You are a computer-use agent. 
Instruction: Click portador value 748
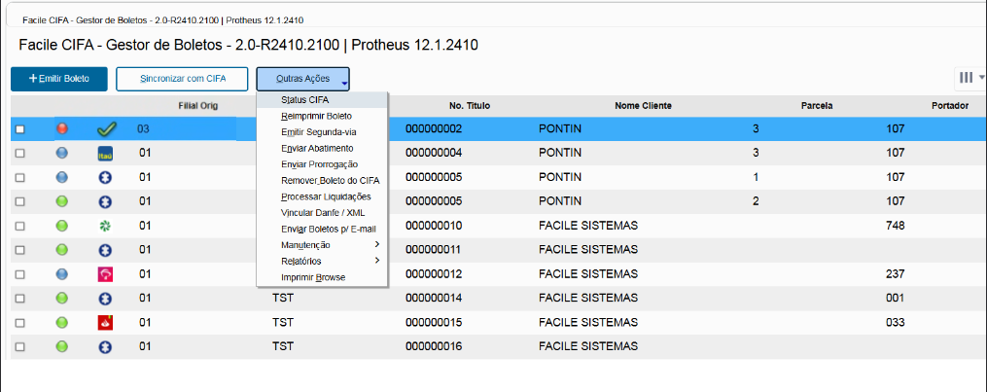(895, 226)
